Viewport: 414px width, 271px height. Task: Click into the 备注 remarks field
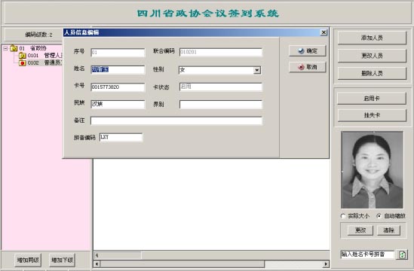[x=176, y=120]
